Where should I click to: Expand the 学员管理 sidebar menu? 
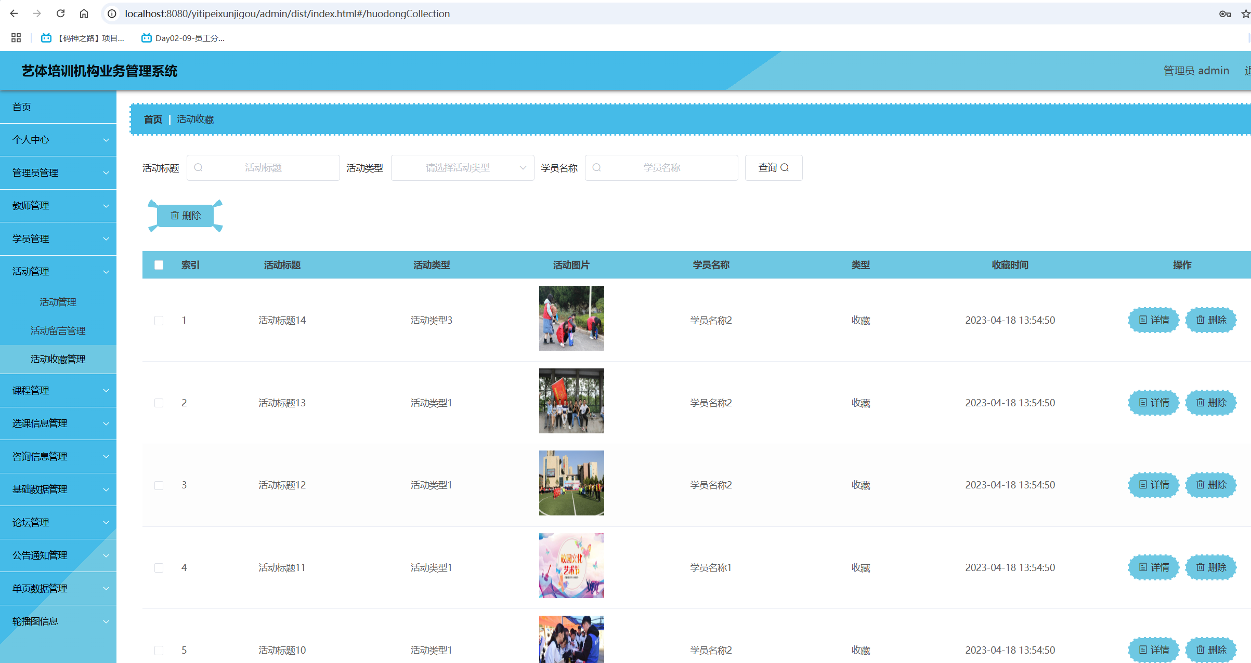tap(58, 238)
